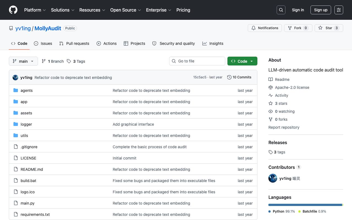Screen dimensions: 352x220
Task: Open the agents folder icon
Action: pos(16,90)
